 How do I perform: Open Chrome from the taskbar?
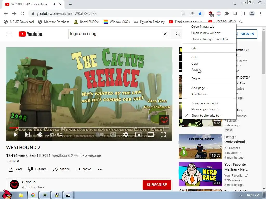[x=33, y=195]
